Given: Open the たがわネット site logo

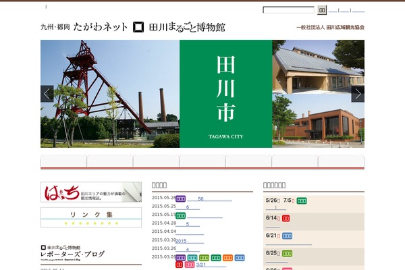Looking at the screenshot, I should [x=101, y=27].
